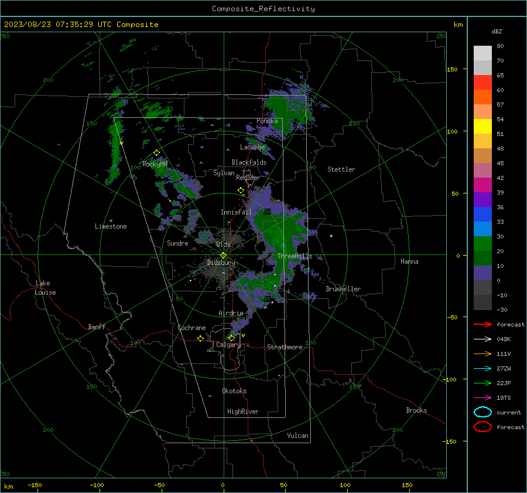Click the red forecast ellipse icon
This screenshot has height=493, width=527.
(482, 427)
